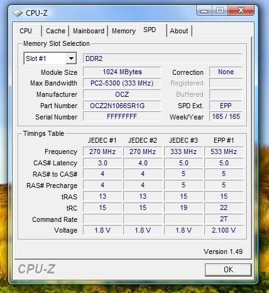Click the JEDEC #2 column header

pos(143,140)
